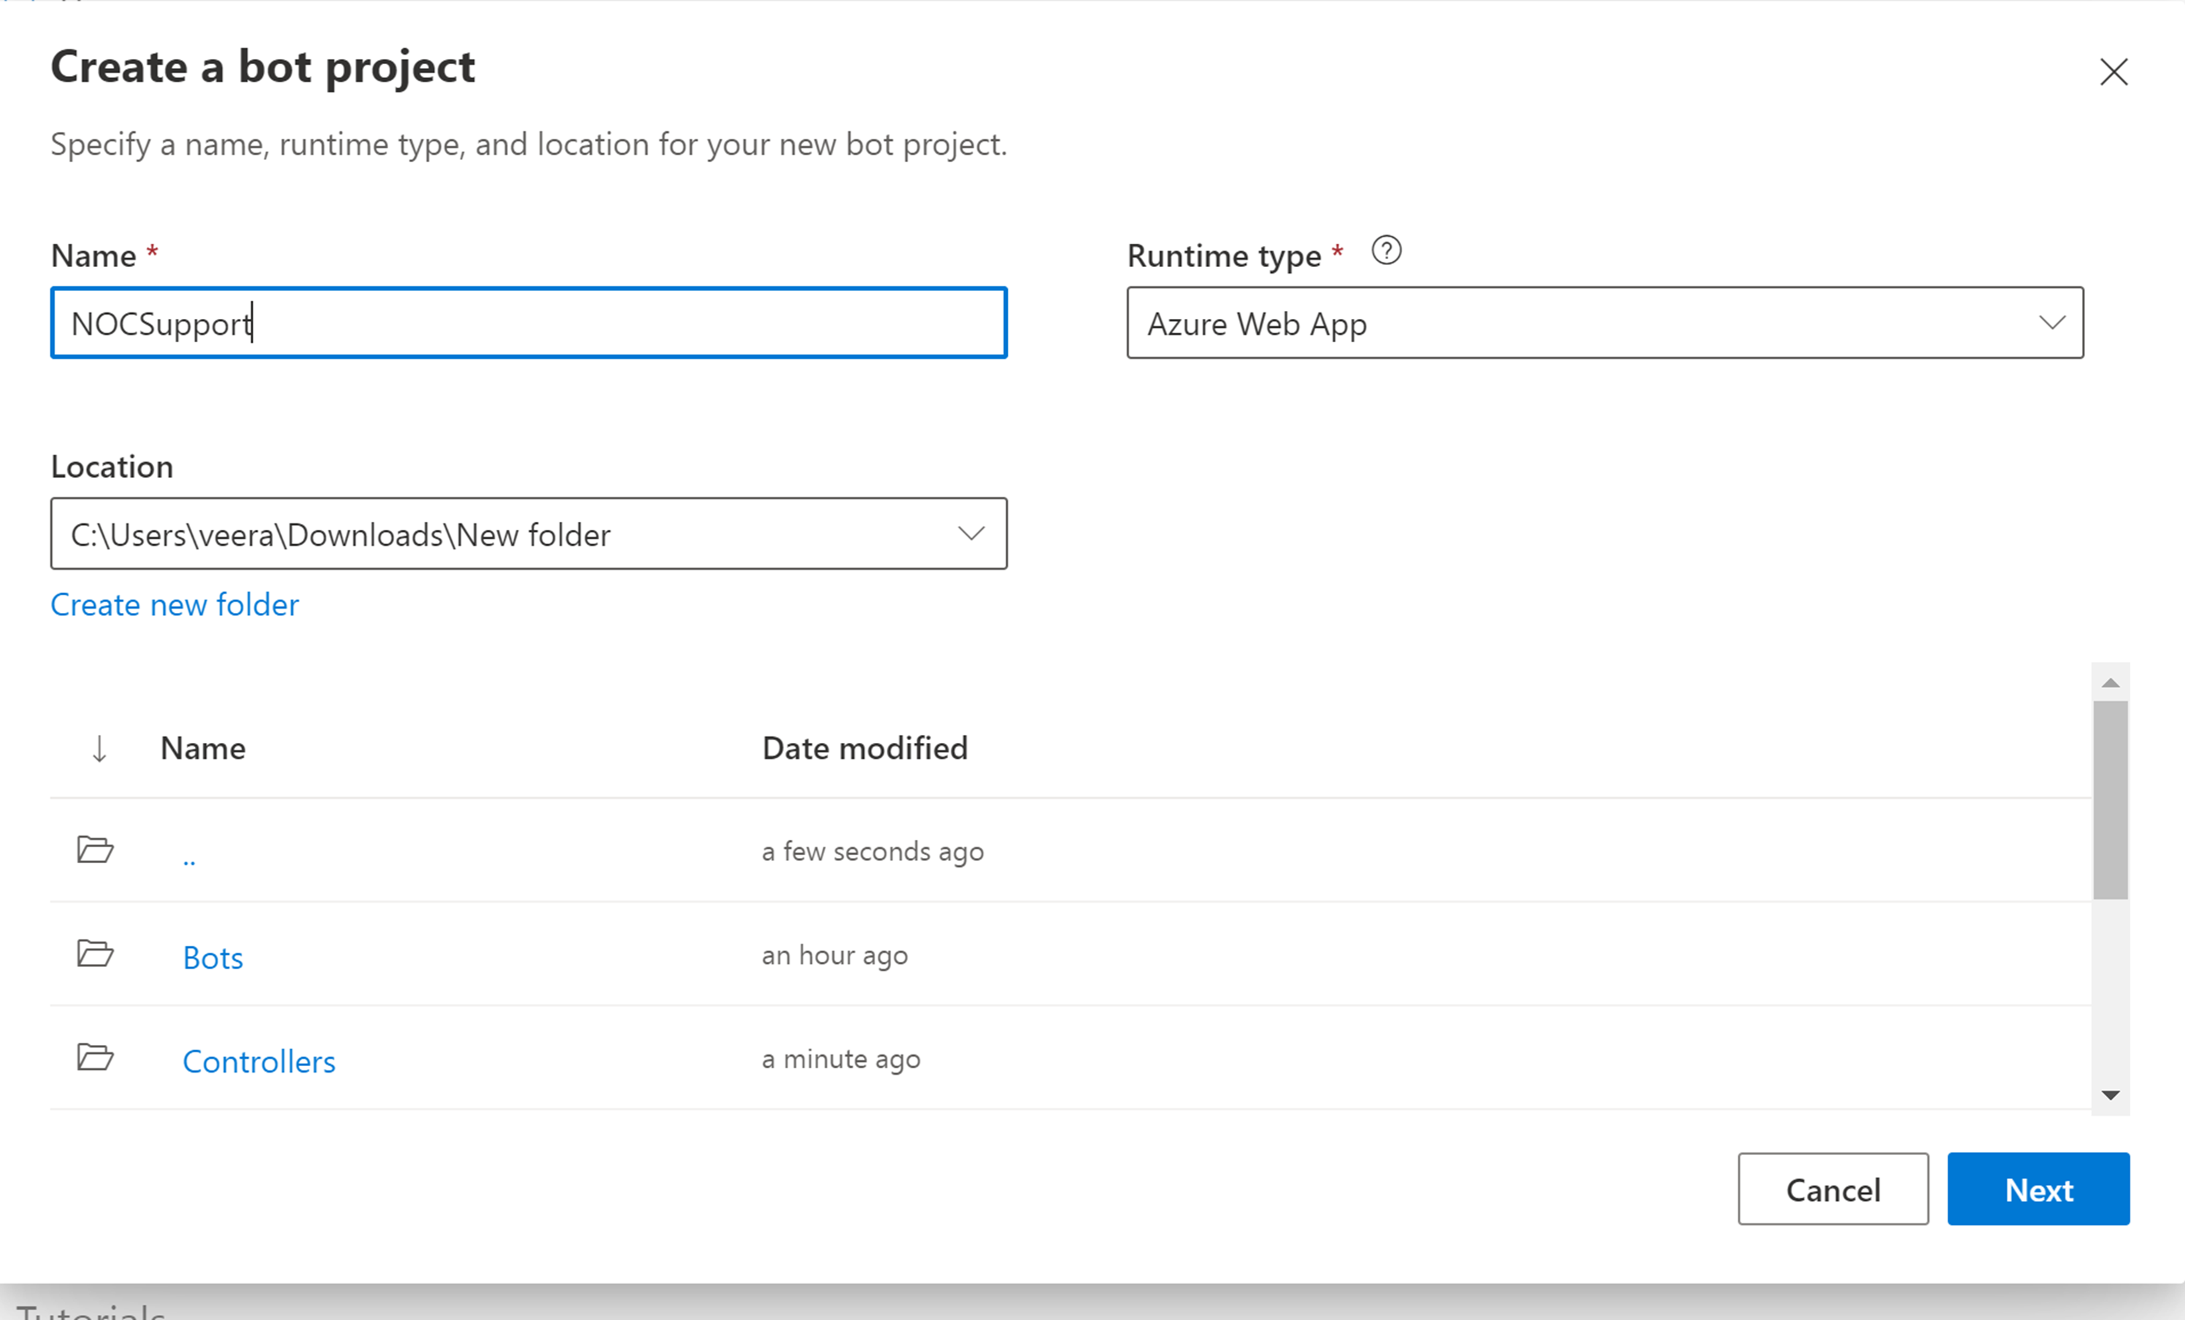Click folder icon next to parent directory row

pyautogui.click(x=95, y=850)
